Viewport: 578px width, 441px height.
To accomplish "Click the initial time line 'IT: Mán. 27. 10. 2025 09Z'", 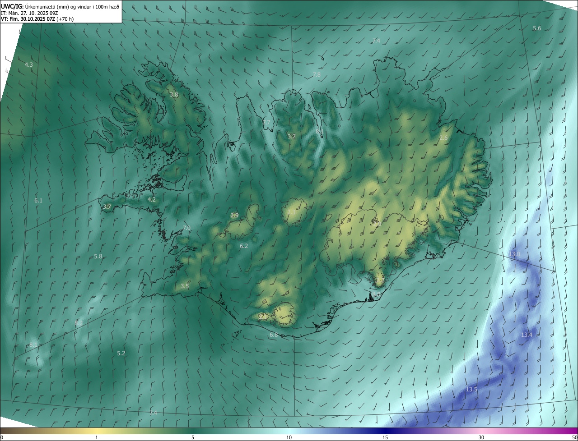I will coord(29,13).
